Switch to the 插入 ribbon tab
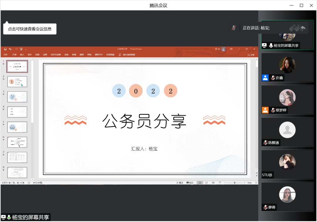The width and height of the screenshot is (317, 222). coord(22,55)
